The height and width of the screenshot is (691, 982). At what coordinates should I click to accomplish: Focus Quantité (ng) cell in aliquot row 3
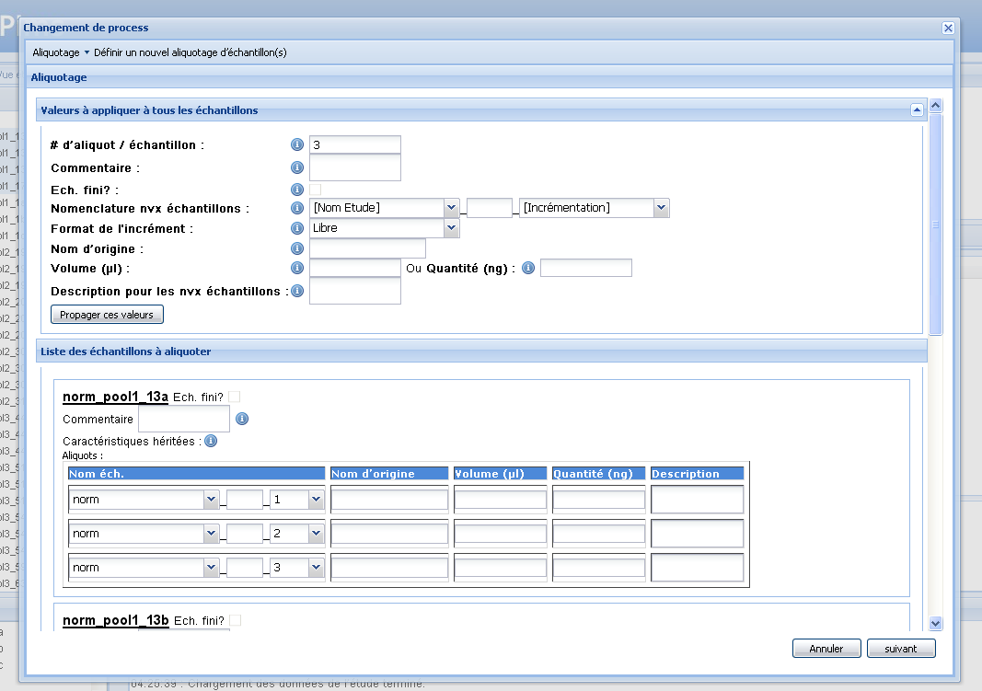[599, 567]
